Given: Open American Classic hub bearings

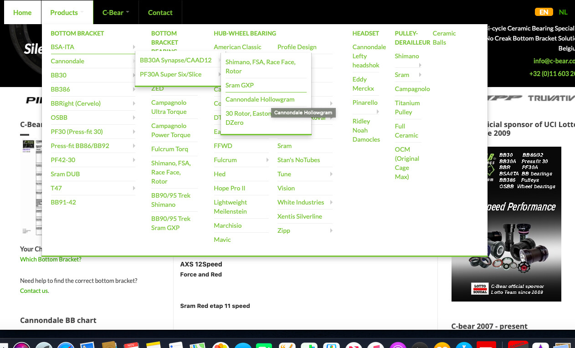Looking at the screenshot, I should point(237,47).
